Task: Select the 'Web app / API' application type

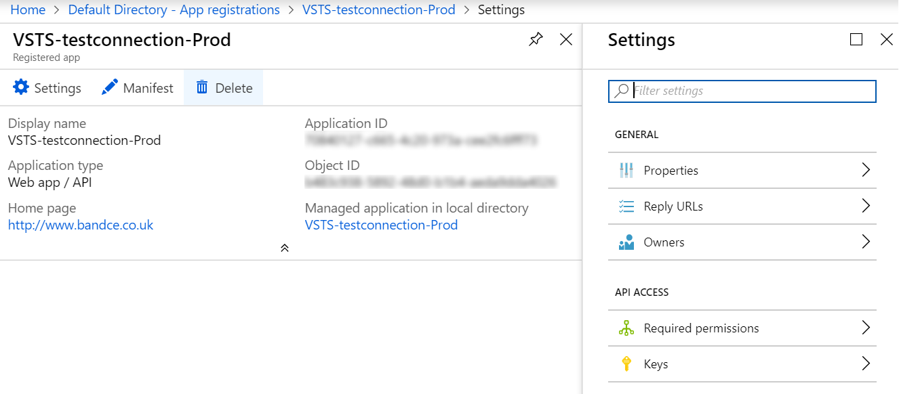Action: coord(49,182)
